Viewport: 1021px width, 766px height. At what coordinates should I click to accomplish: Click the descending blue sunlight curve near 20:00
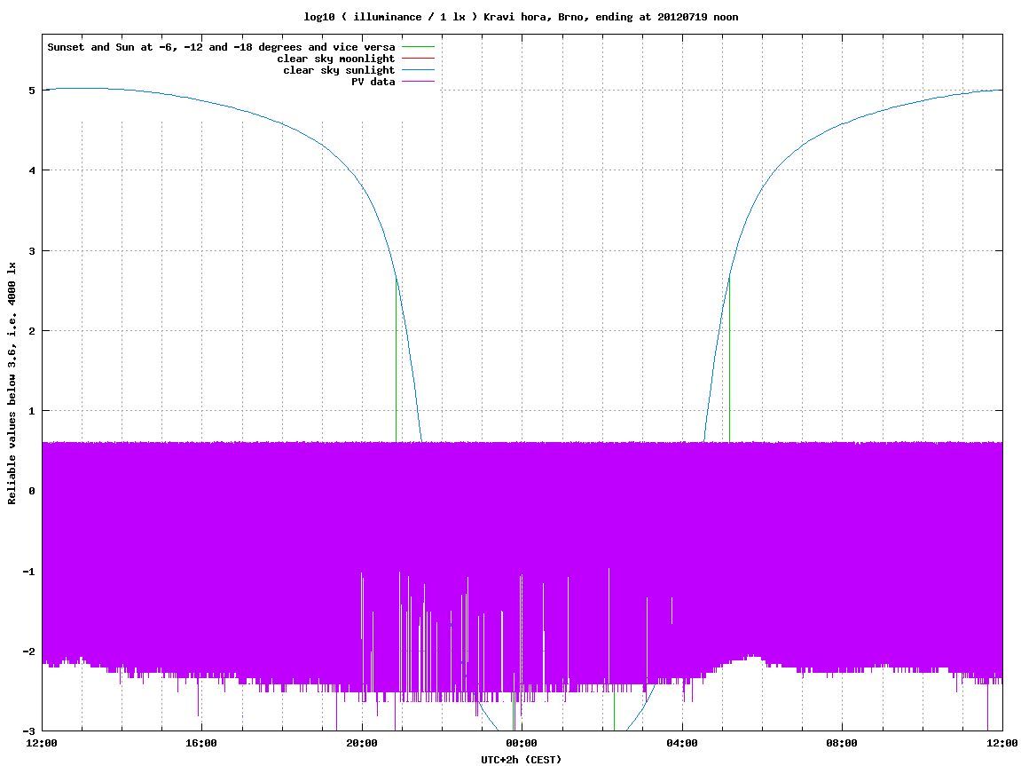click(362, 186)
